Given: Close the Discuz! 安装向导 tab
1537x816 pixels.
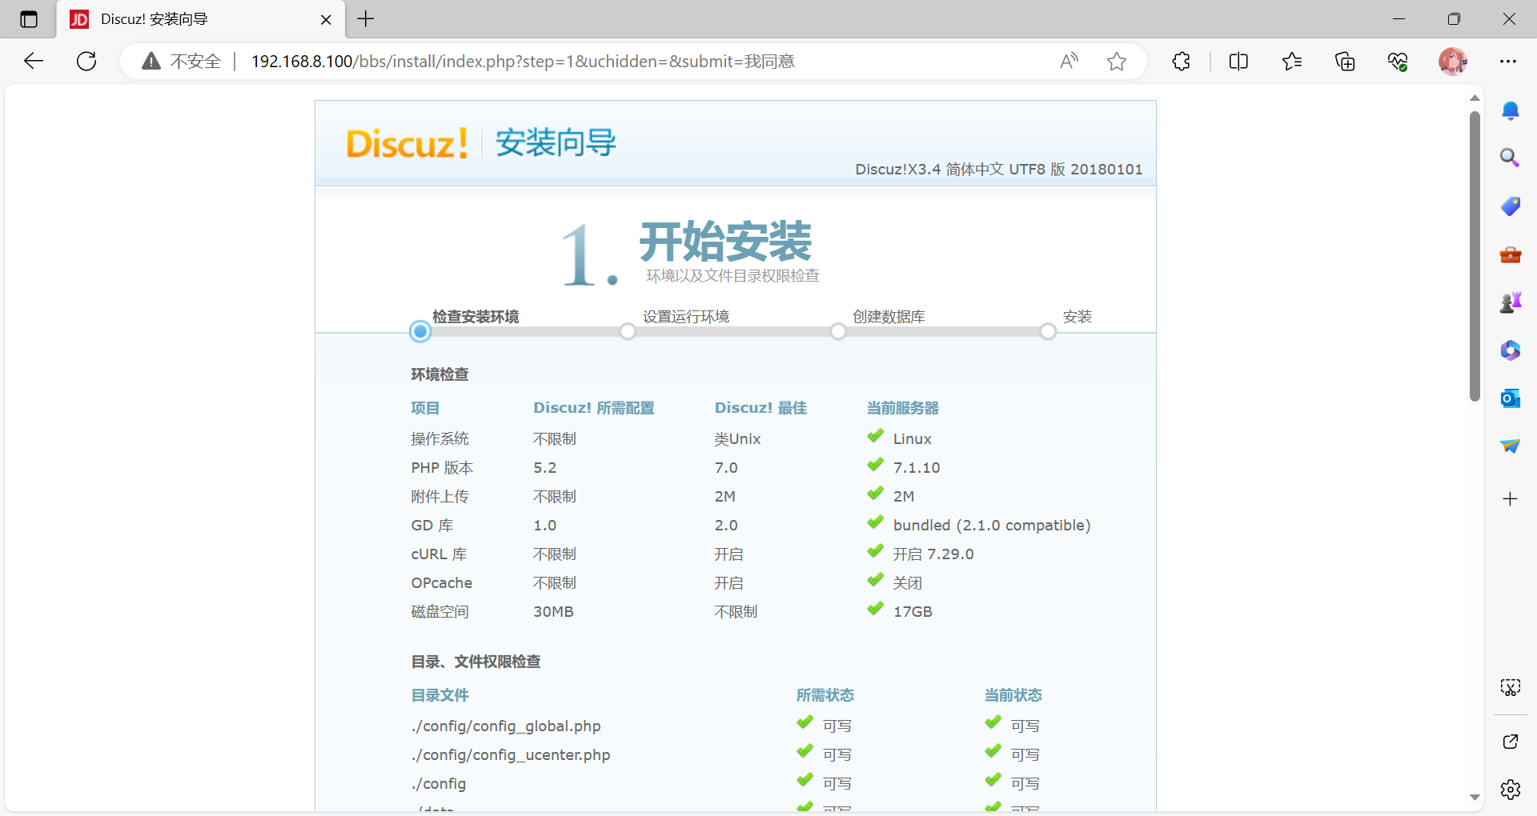Looking at the screenshot, I should click(x=326, y=19).
